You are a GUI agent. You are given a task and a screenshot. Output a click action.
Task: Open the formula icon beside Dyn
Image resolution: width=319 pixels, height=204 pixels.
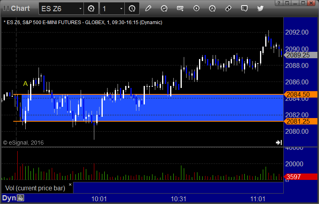click(x=20, y=198)
